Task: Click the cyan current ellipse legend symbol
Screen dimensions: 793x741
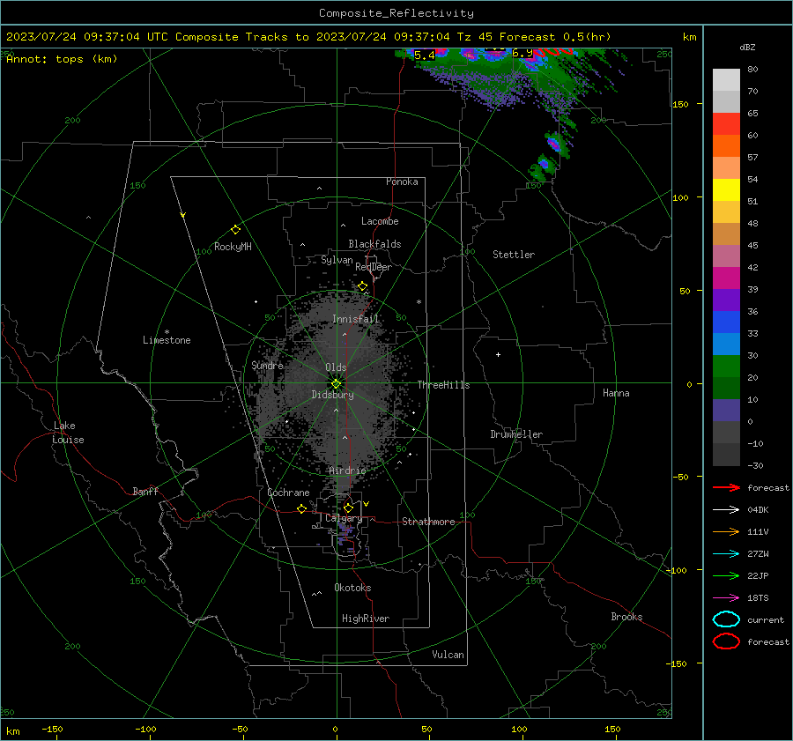Action: pos(726,619)
